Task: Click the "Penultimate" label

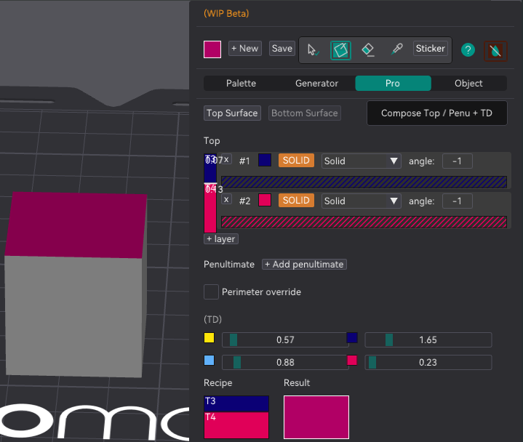Action: (x=229, y=265)
